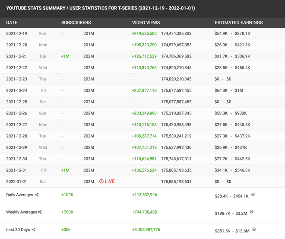Select date 2021-12-21
The width and height of the screenshot is (285, 239).
16,56
